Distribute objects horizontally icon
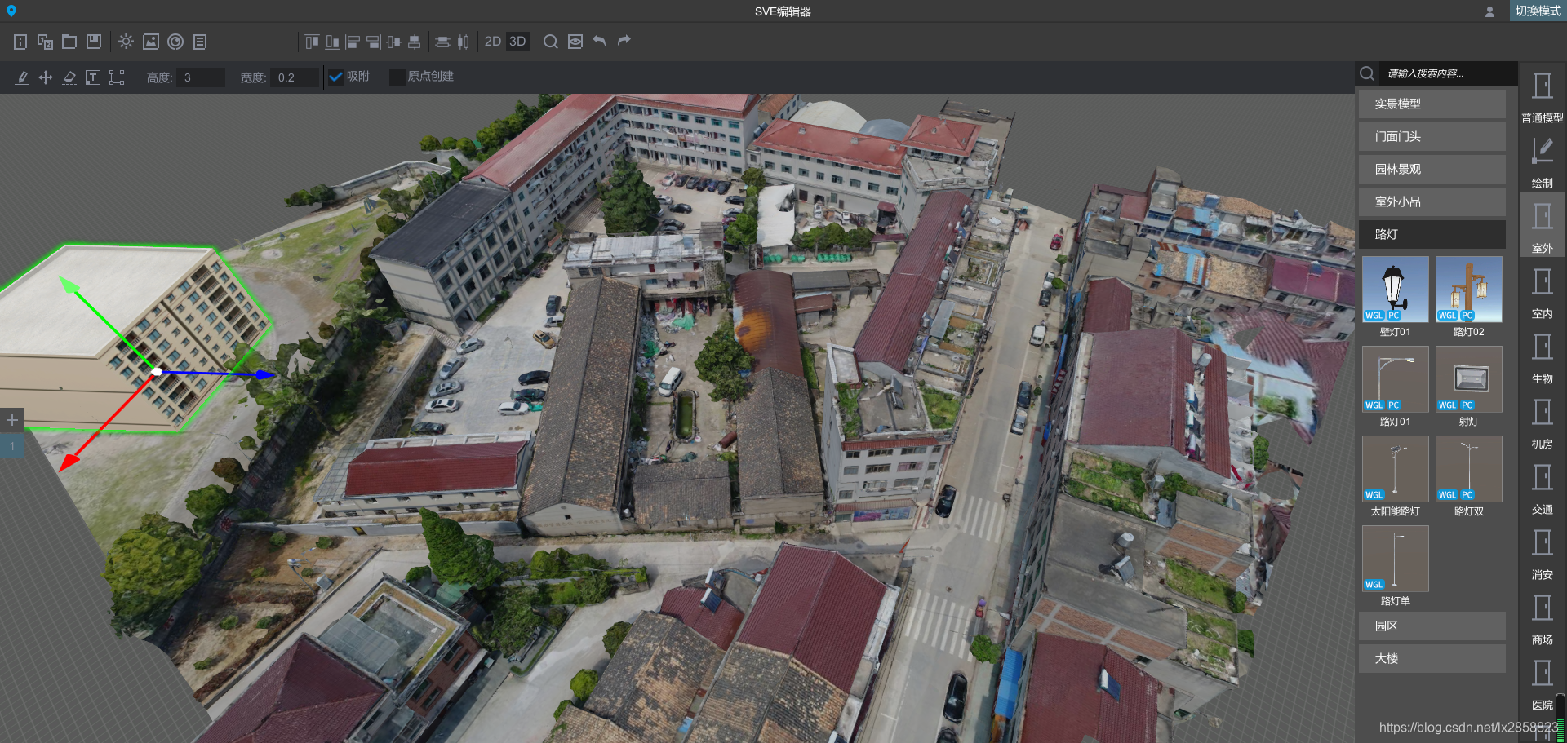This screenshot has height=743, width=1567. [463, 42]
